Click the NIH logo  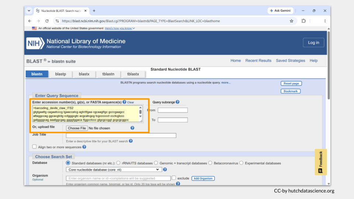(x=35, y=43)
